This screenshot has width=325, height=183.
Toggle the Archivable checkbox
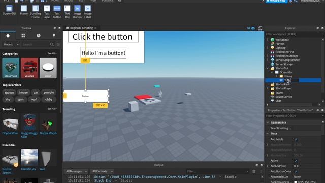pyautogui.click(x=296, y=139)
